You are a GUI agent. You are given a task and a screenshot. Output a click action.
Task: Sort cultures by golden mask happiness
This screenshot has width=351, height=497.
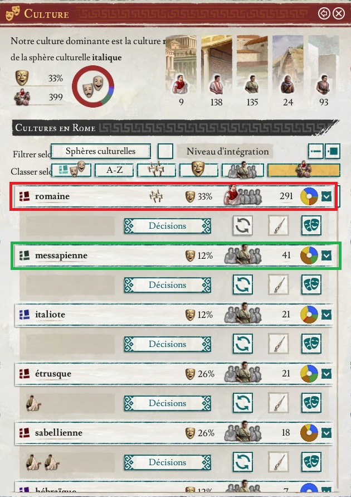198,170
